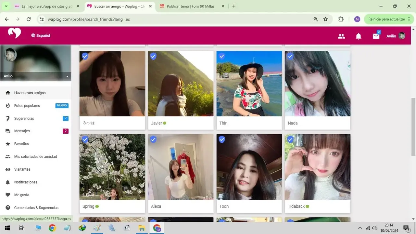416x234 pixels.
Task: Open Thiri's profile photo
Action: [x=249, y=84]
